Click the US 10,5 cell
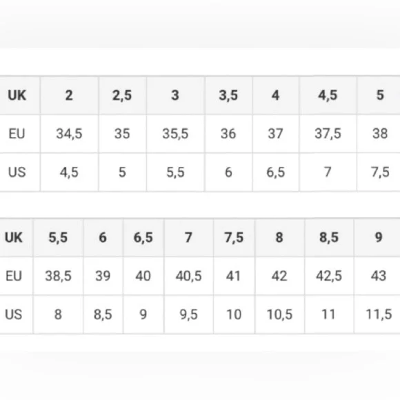The height and width of the screenshot is (400, 400). [279, 314]
